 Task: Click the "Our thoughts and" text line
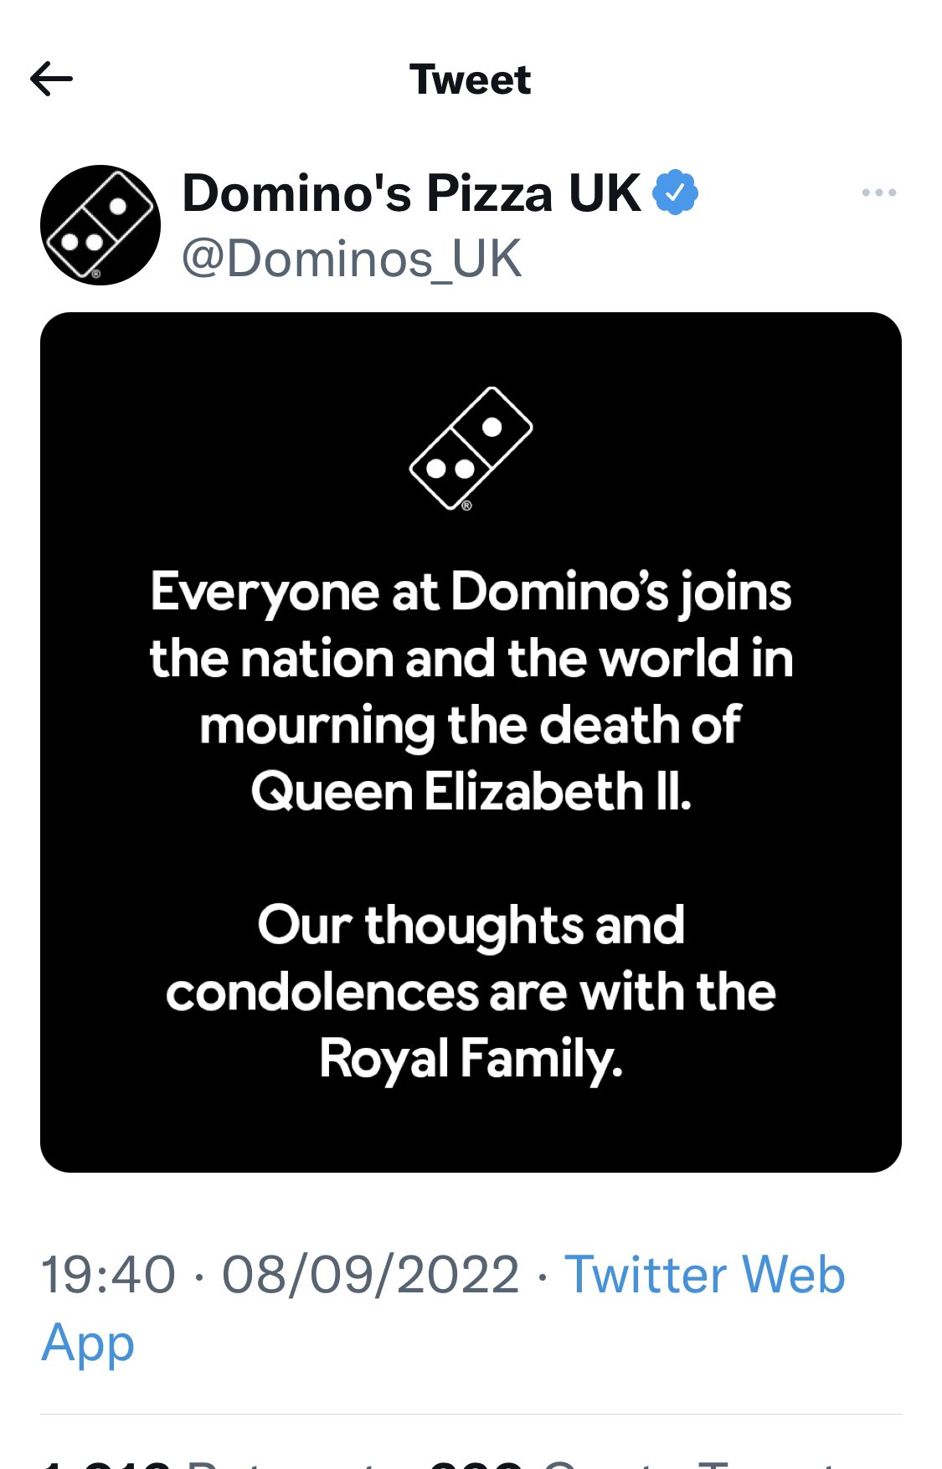(x=471, y=925)
